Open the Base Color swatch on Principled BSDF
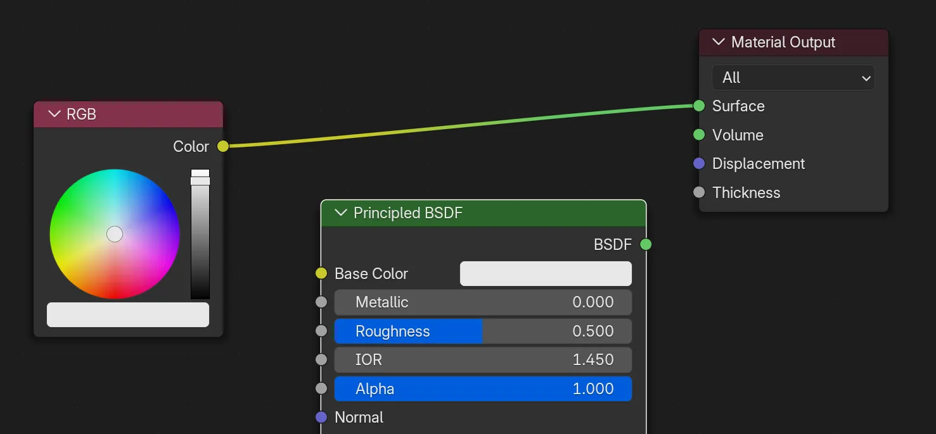Viewport: 936px width, 434px height. [545, 273]
